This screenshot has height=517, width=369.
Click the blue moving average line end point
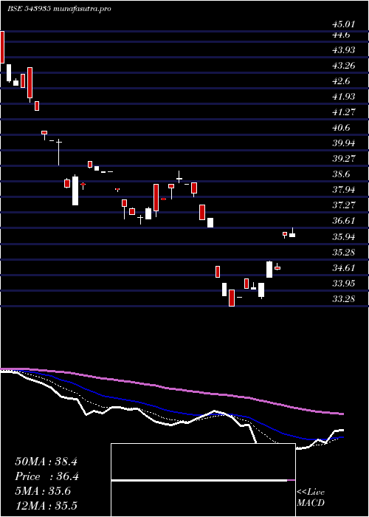point(342,437)
